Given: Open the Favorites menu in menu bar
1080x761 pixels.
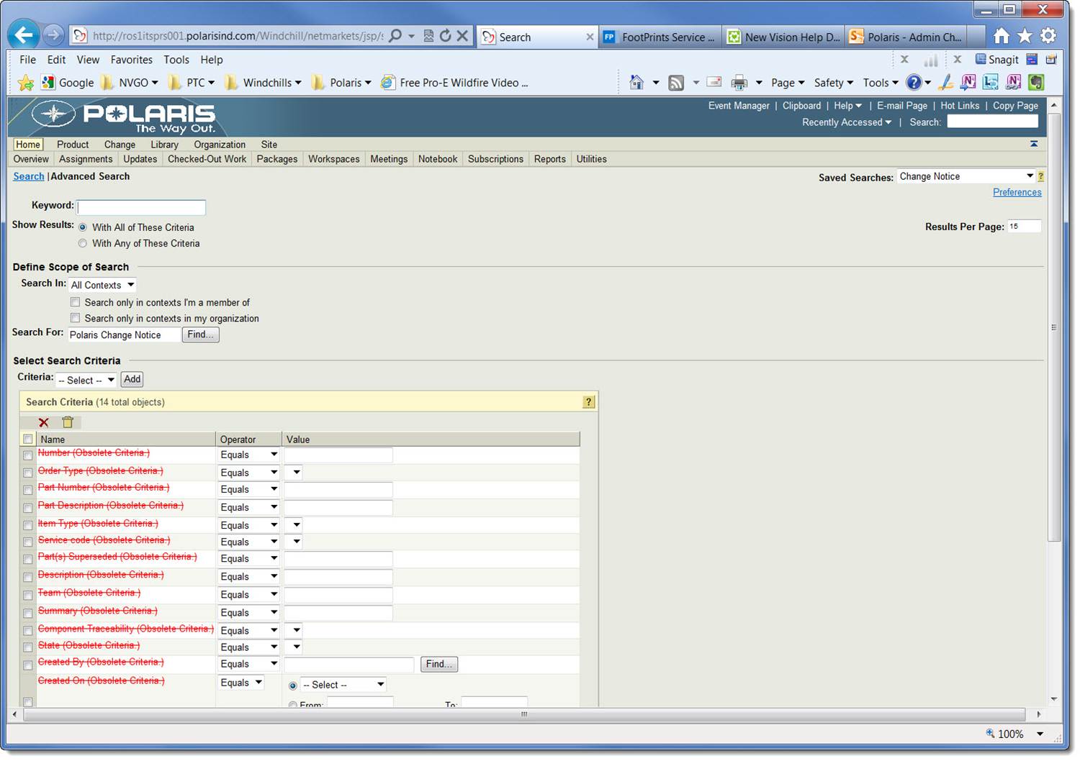Looking at the screenshot, I should 131,60.
